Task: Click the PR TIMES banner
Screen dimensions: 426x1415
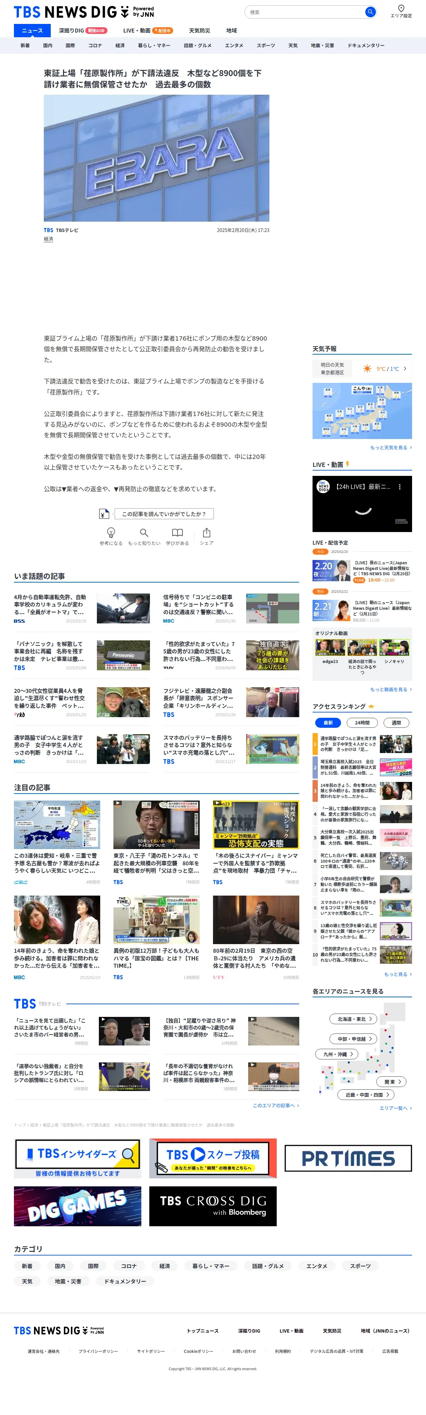Action: click(x=348, y=1158)
